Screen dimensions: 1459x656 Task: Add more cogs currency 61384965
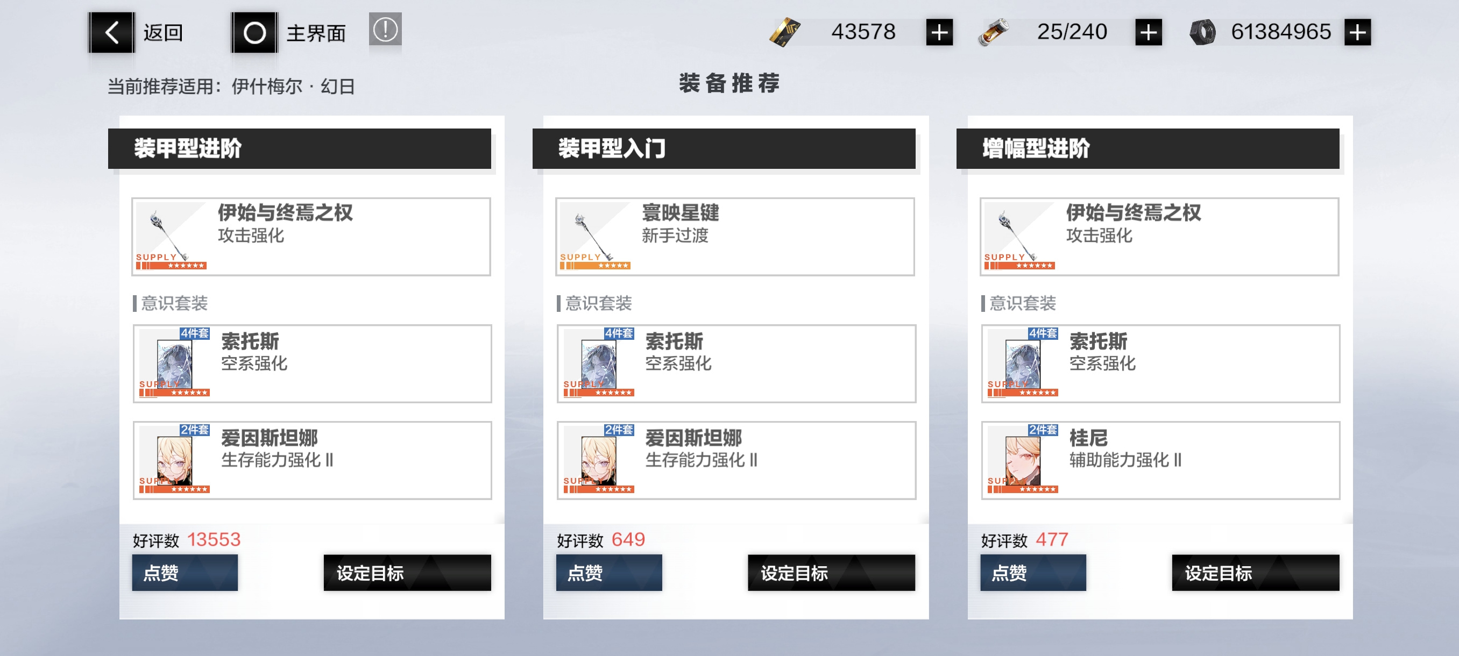(x=1358, y=32)
